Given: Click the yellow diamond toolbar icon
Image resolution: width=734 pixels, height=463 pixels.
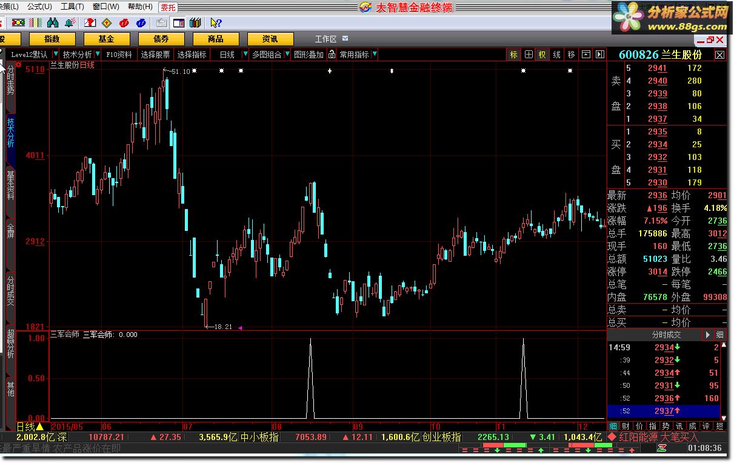Looking at the screenshot, I should point(107,23).
